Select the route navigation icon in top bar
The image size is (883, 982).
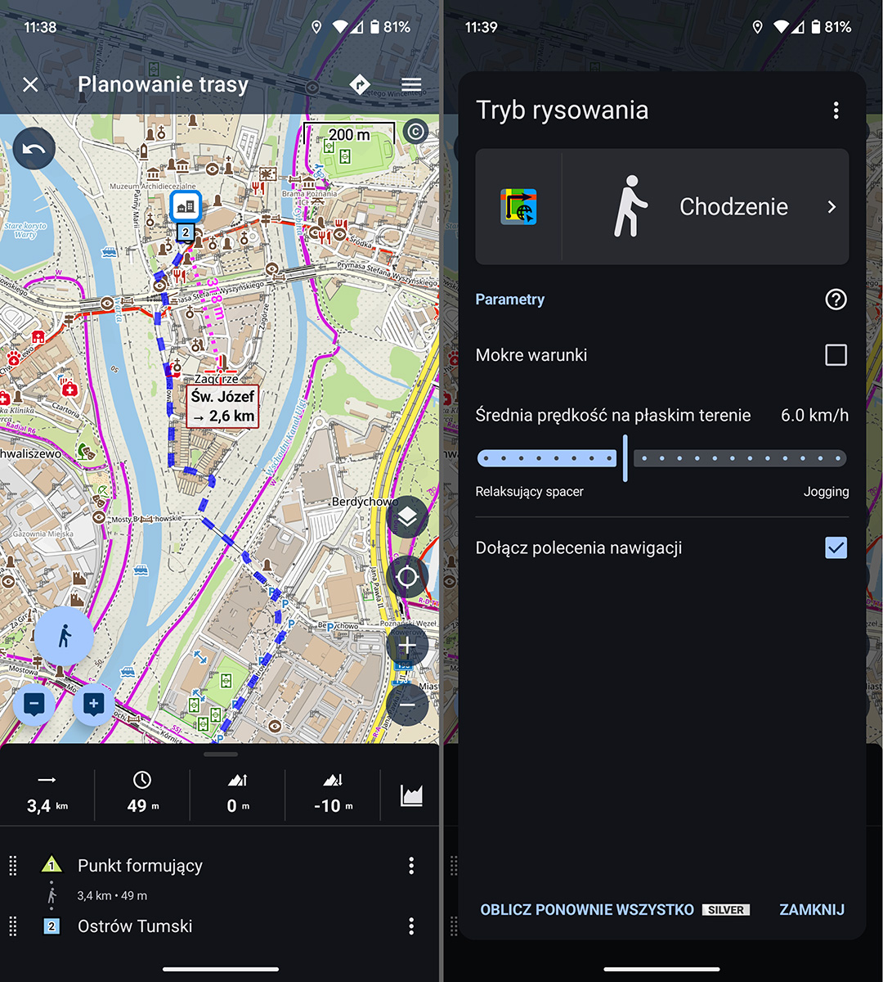[x=361, y=84]
